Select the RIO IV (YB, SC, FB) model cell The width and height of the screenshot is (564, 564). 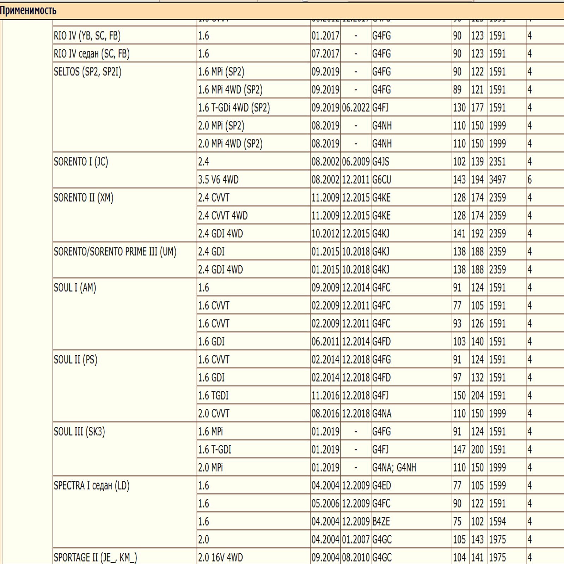87,36
